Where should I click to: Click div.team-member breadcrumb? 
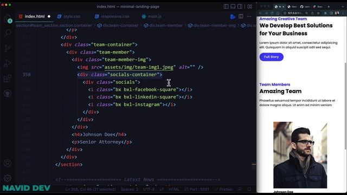click(163, 25)
